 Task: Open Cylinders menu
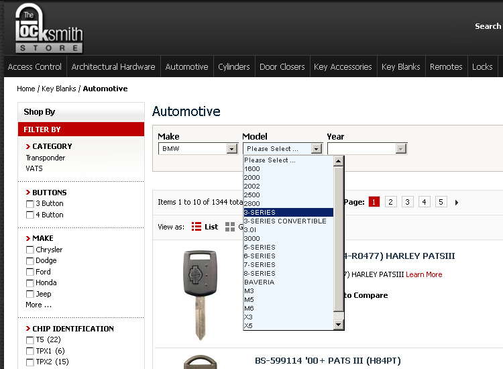234,66
